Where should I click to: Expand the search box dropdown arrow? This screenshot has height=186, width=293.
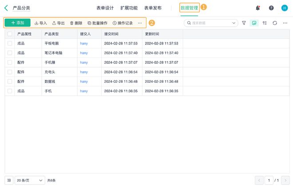coord(234,23)
